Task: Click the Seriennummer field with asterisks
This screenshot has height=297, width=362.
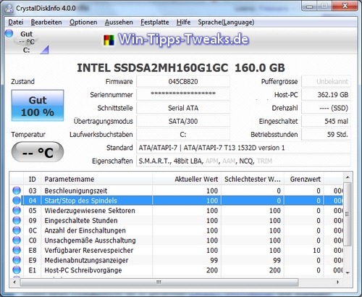Action: (x=183, y=95)
